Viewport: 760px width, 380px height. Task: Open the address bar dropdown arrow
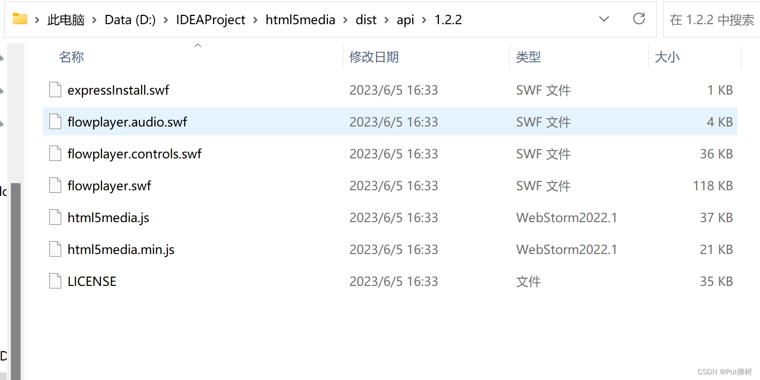(604, 19)
